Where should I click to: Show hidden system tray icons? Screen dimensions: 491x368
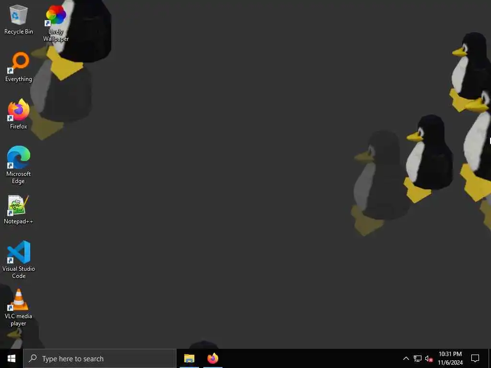(406, 358)
